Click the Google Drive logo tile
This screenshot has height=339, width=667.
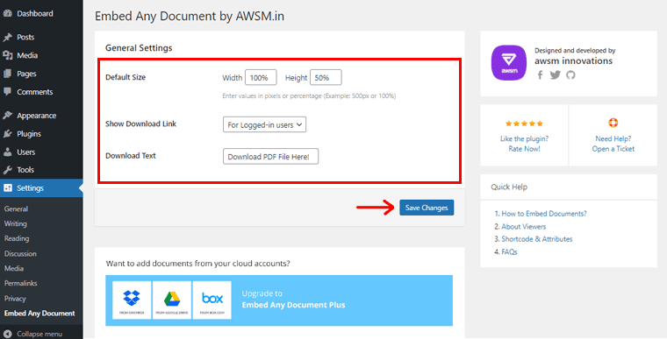pyautogui.click(x=172, y=300)
